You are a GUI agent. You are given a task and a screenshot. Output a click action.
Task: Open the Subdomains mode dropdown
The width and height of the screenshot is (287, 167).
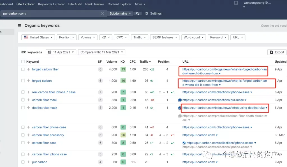pyautogui.click(x=120, y=13)
